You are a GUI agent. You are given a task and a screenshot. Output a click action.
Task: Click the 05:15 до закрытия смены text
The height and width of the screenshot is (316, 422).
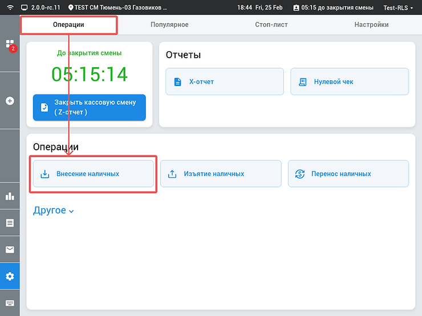point(337,7)
